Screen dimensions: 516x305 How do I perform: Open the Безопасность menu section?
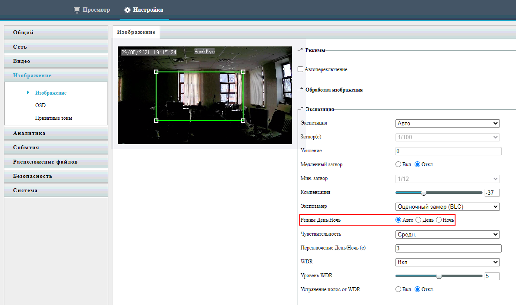(56, 176)
